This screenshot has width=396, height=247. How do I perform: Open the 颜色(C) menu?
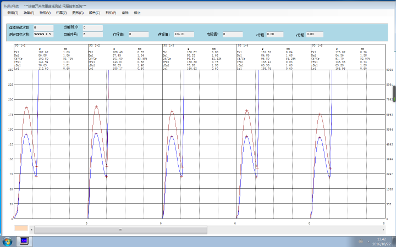click(x=94, y=12)
